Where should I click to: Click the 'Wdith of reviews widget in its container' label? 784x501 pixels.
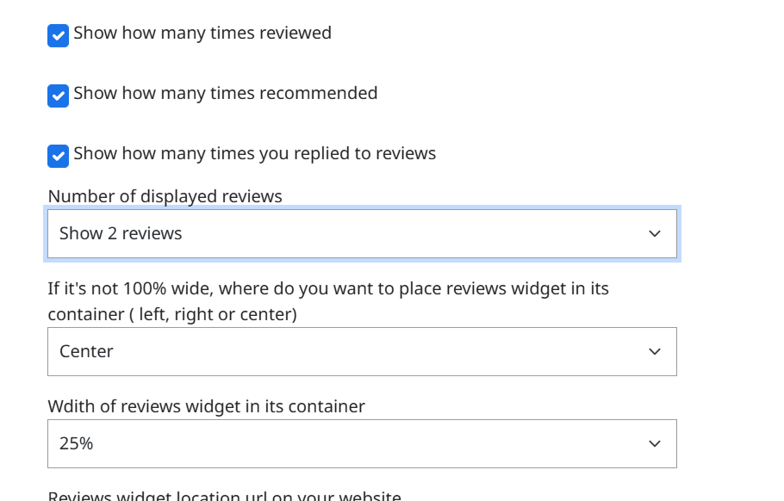[207, 406]
